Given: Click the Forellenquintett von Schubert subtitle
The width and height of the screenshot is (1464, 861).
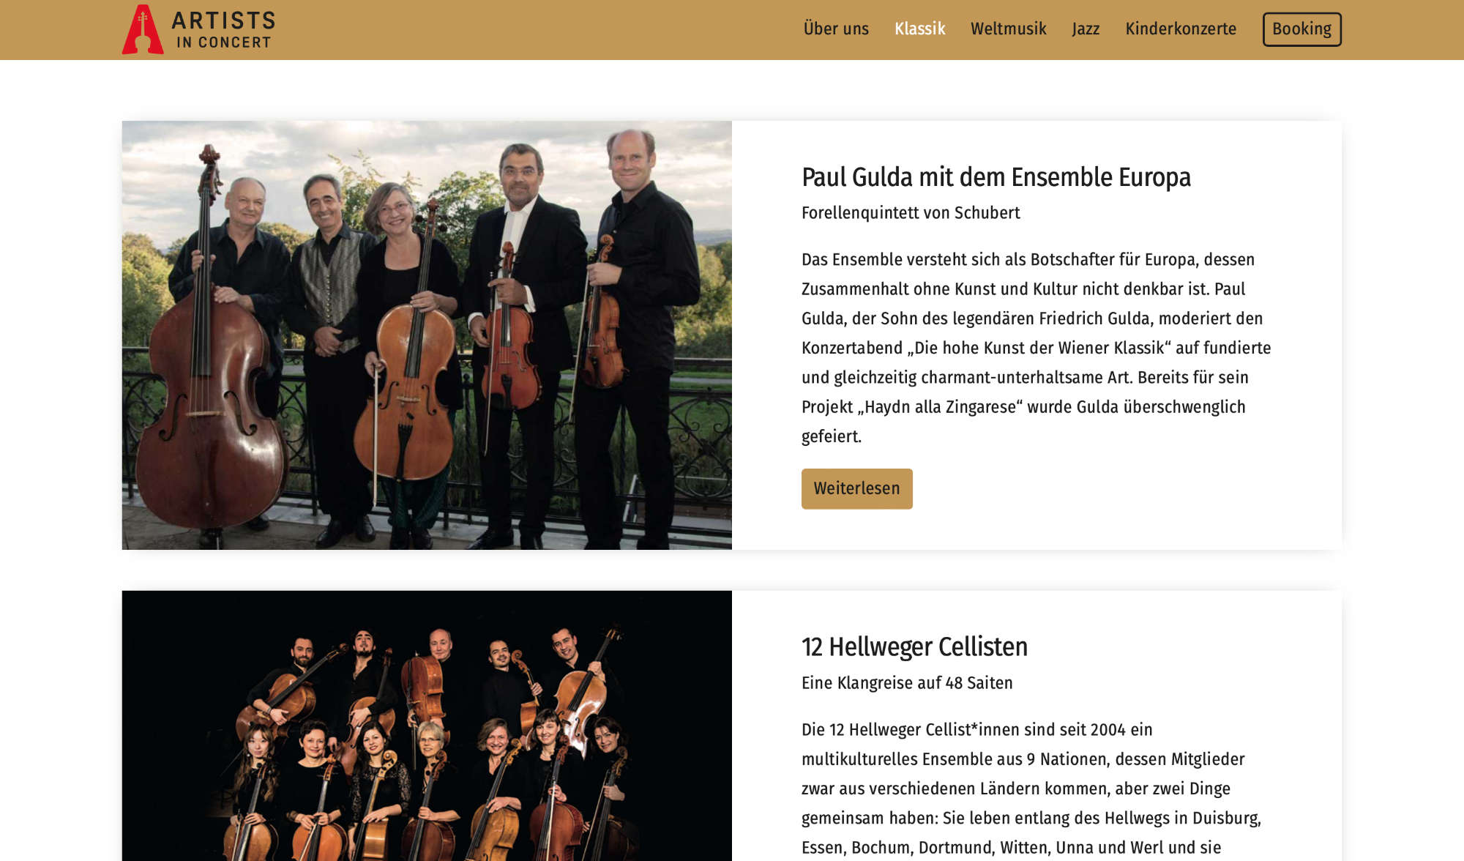Looking at the screenshot, I should coord(910,213).
